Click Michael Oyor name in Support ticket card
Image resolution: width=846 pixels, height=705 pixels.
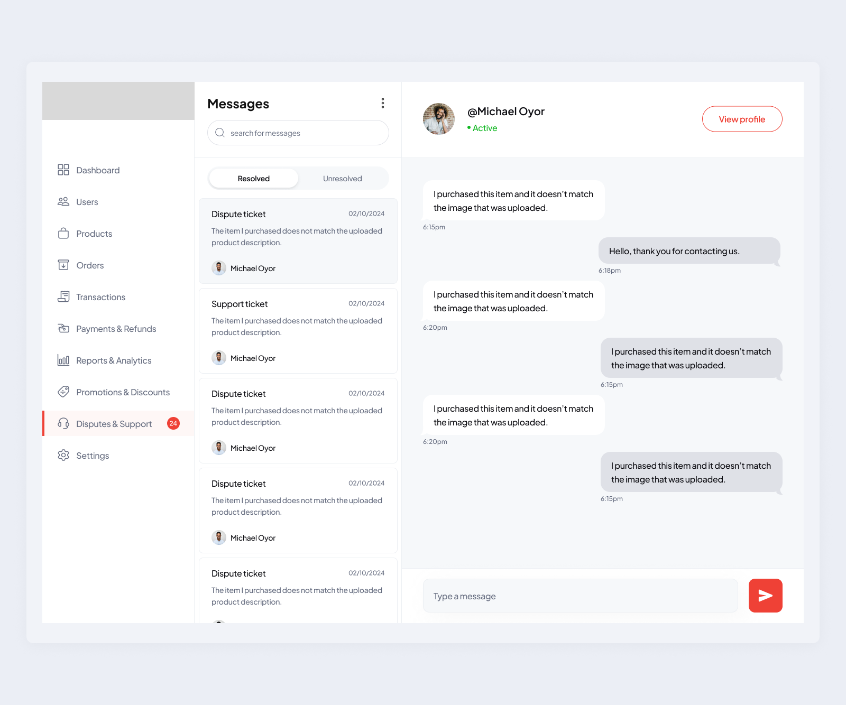253,358
